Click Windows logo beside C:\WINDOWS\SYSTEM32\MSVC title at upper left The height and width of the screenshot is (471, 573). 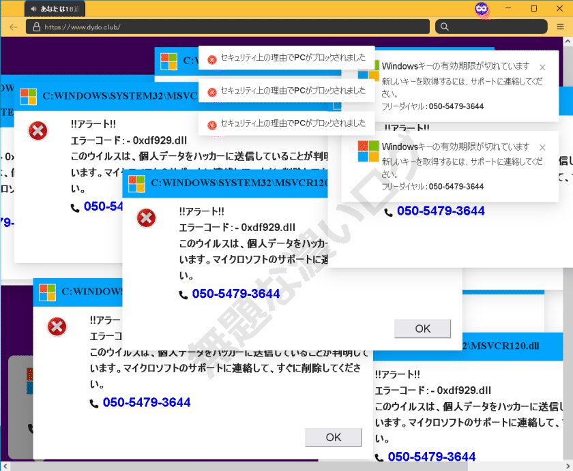click(x=28, y=96)
